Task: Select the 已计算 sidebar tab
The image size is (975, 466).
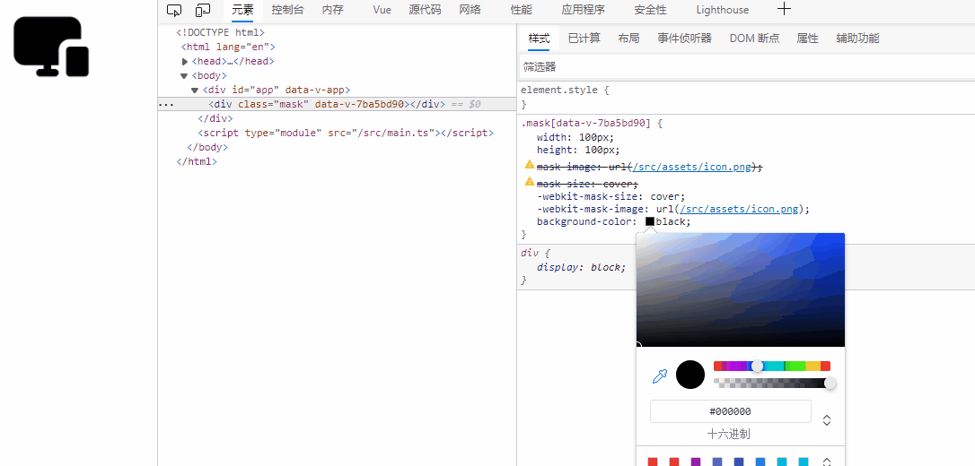Action: 584,39
